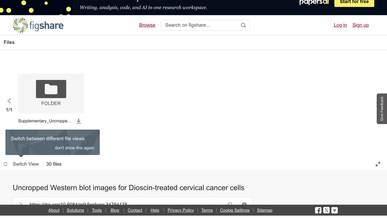Click the figshare logo
387x218 pixels.
tap(38, 25)
